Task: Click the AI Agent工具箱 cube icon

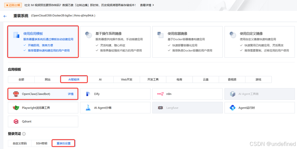Action: click(x=232, y=94)
